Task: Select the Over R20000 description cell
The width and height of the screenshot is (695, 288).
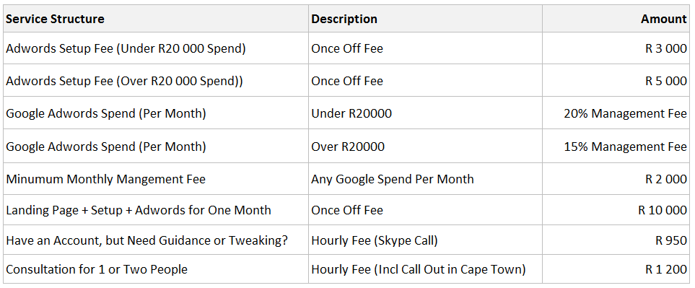Action: click(425, 146)
